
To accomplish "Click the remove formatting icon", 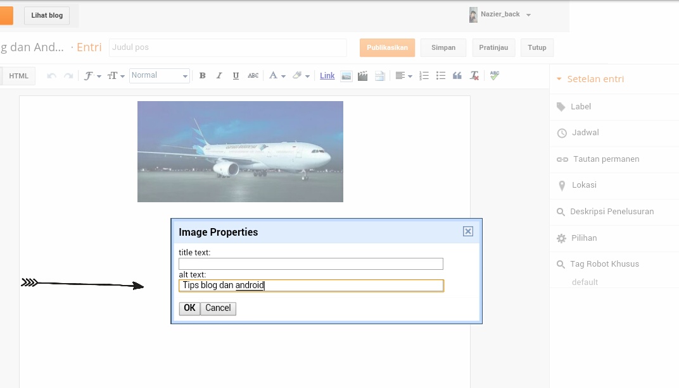I will 474,76.
